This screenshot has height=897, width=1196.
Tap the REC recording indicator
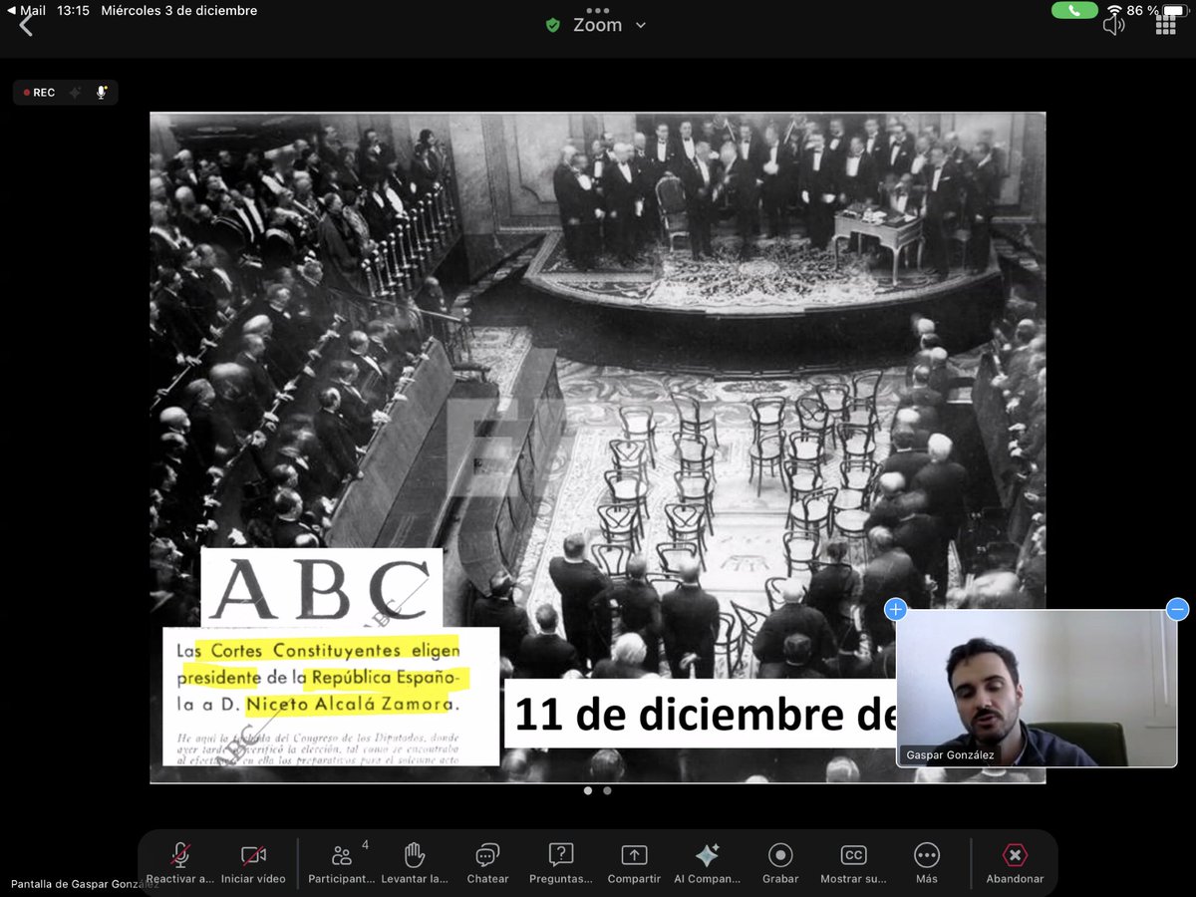40,93
